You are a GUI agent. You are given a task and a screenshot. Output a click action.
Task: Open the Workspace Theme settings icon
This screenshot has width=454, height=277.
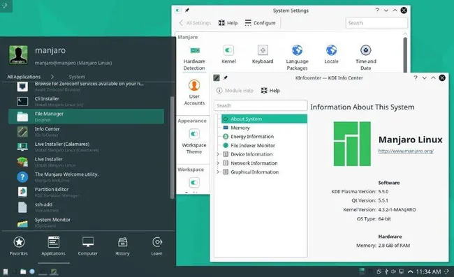(x=194, y=142)
